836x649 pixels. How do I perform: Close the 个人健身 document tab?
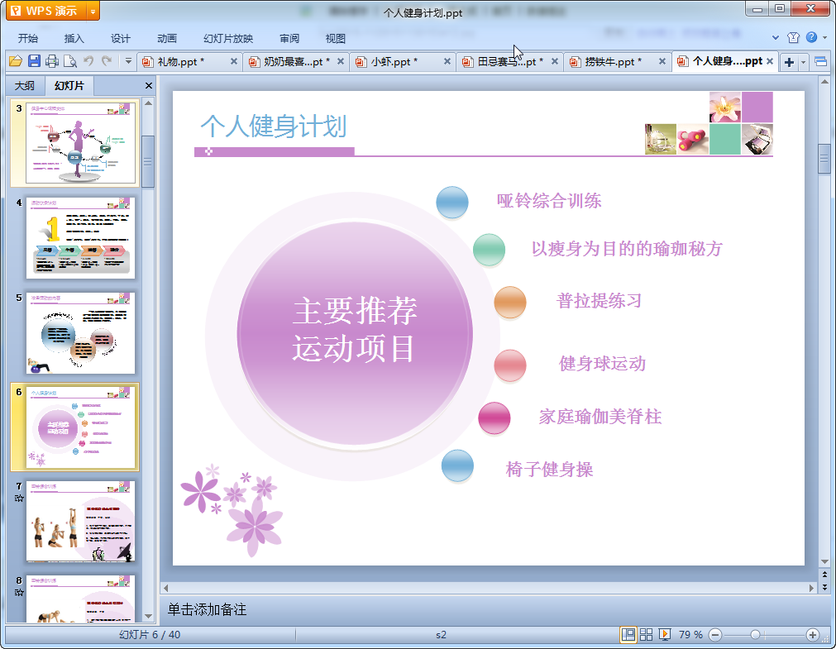click(769, 61)
